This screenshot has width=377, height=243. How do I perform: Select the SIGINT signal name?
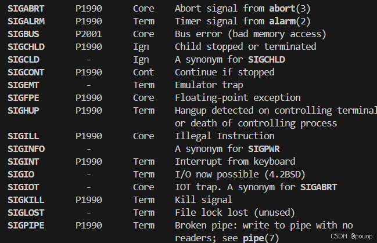[23, 162]
